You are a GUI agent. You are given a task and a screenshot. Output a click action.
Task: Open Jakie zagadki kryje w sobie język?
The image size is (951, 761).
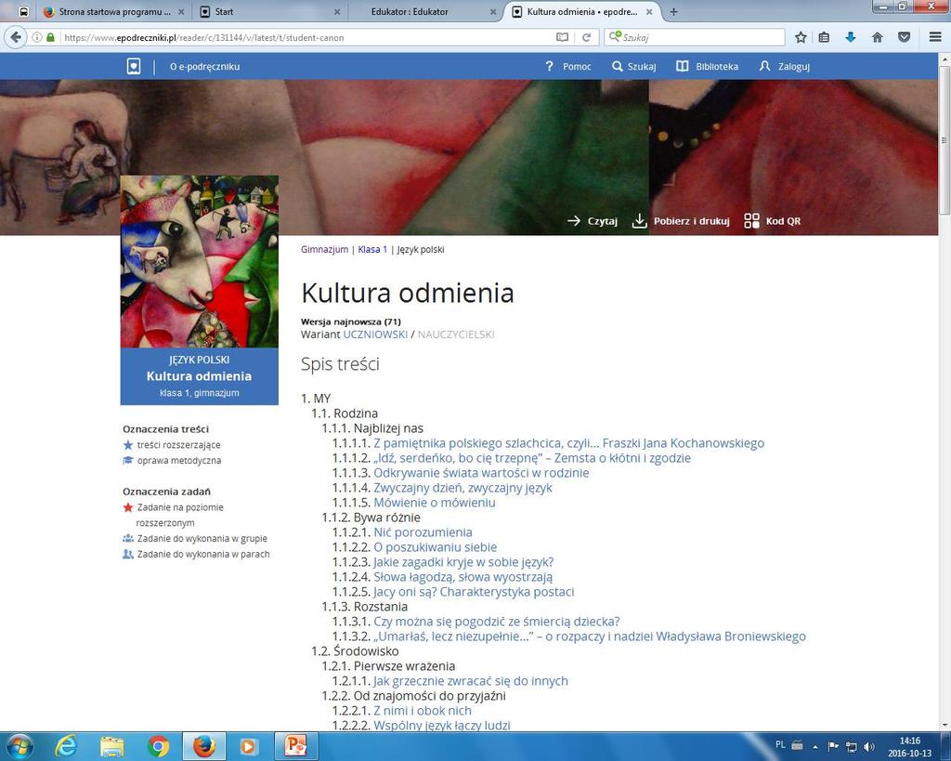tap(463, 562)
